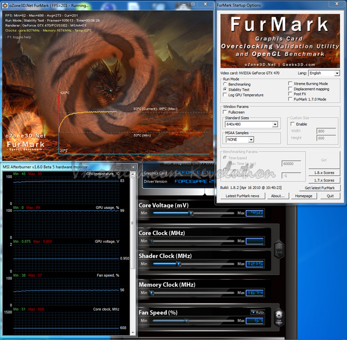Click the Core Clock slider handle
Viewport: 347px width, 340px height.
coord(152,241)
